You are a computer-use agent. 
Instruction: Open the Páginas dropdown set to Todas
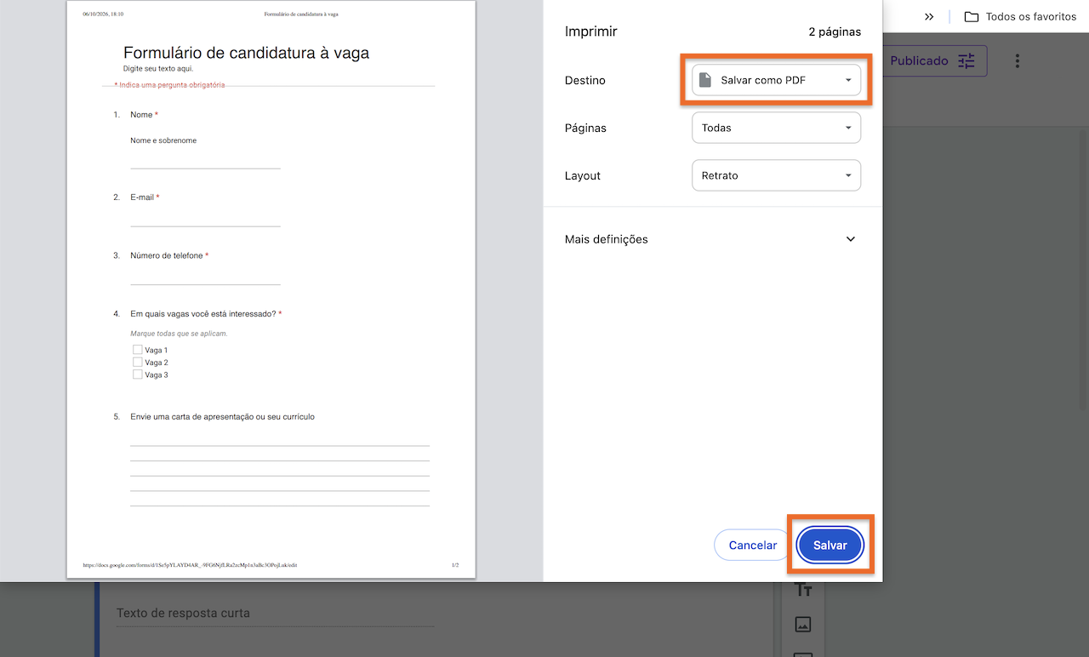[776, 128]
